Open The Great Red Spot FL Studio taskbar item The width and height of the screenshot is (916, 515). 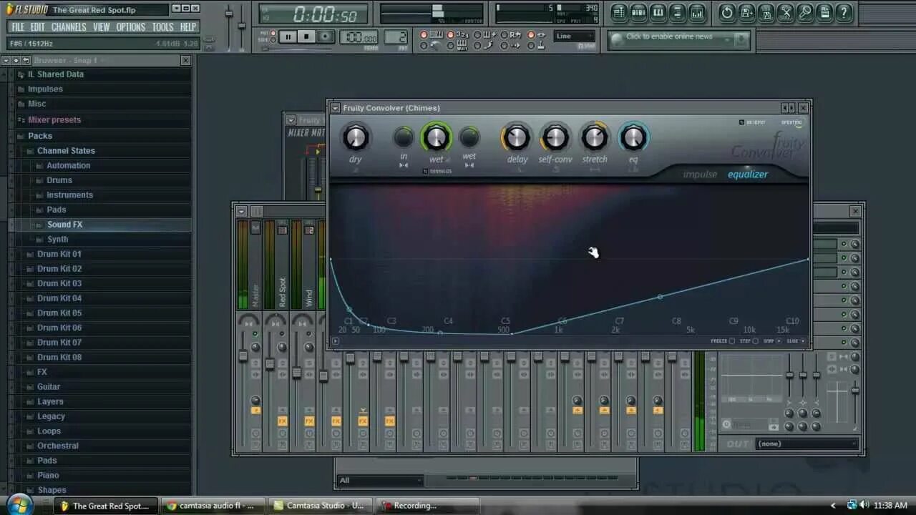(105, 506)
